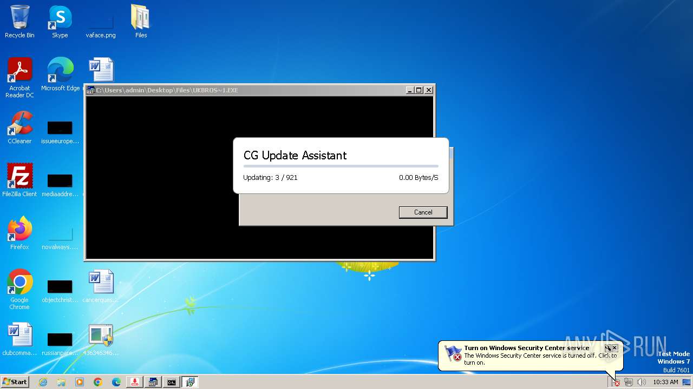Launch Firefox desktop shortcut
This screenshot has width=693, height=389.
19,233
